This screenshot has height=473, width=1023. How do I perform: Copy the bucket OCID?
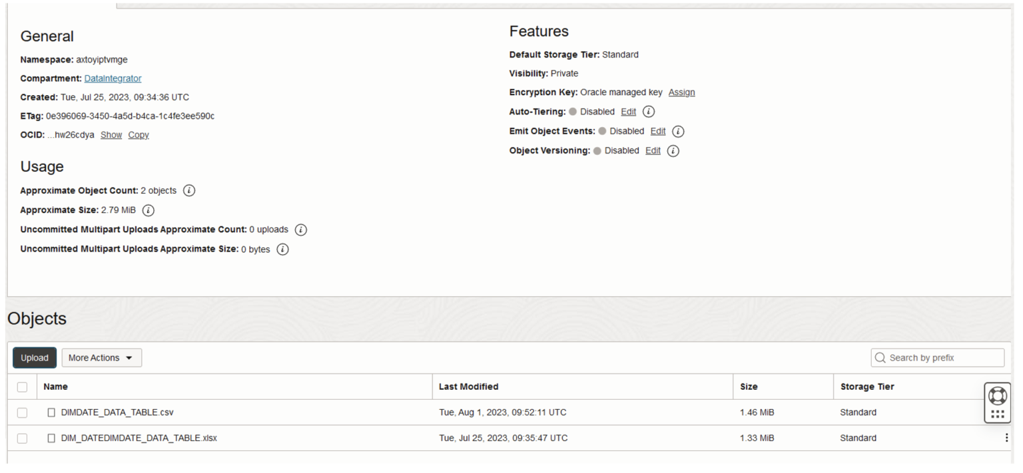point(138,134)
